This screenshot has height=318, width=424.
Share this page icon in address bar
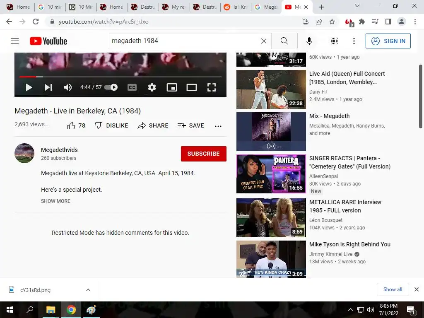(x=319, y=22)
